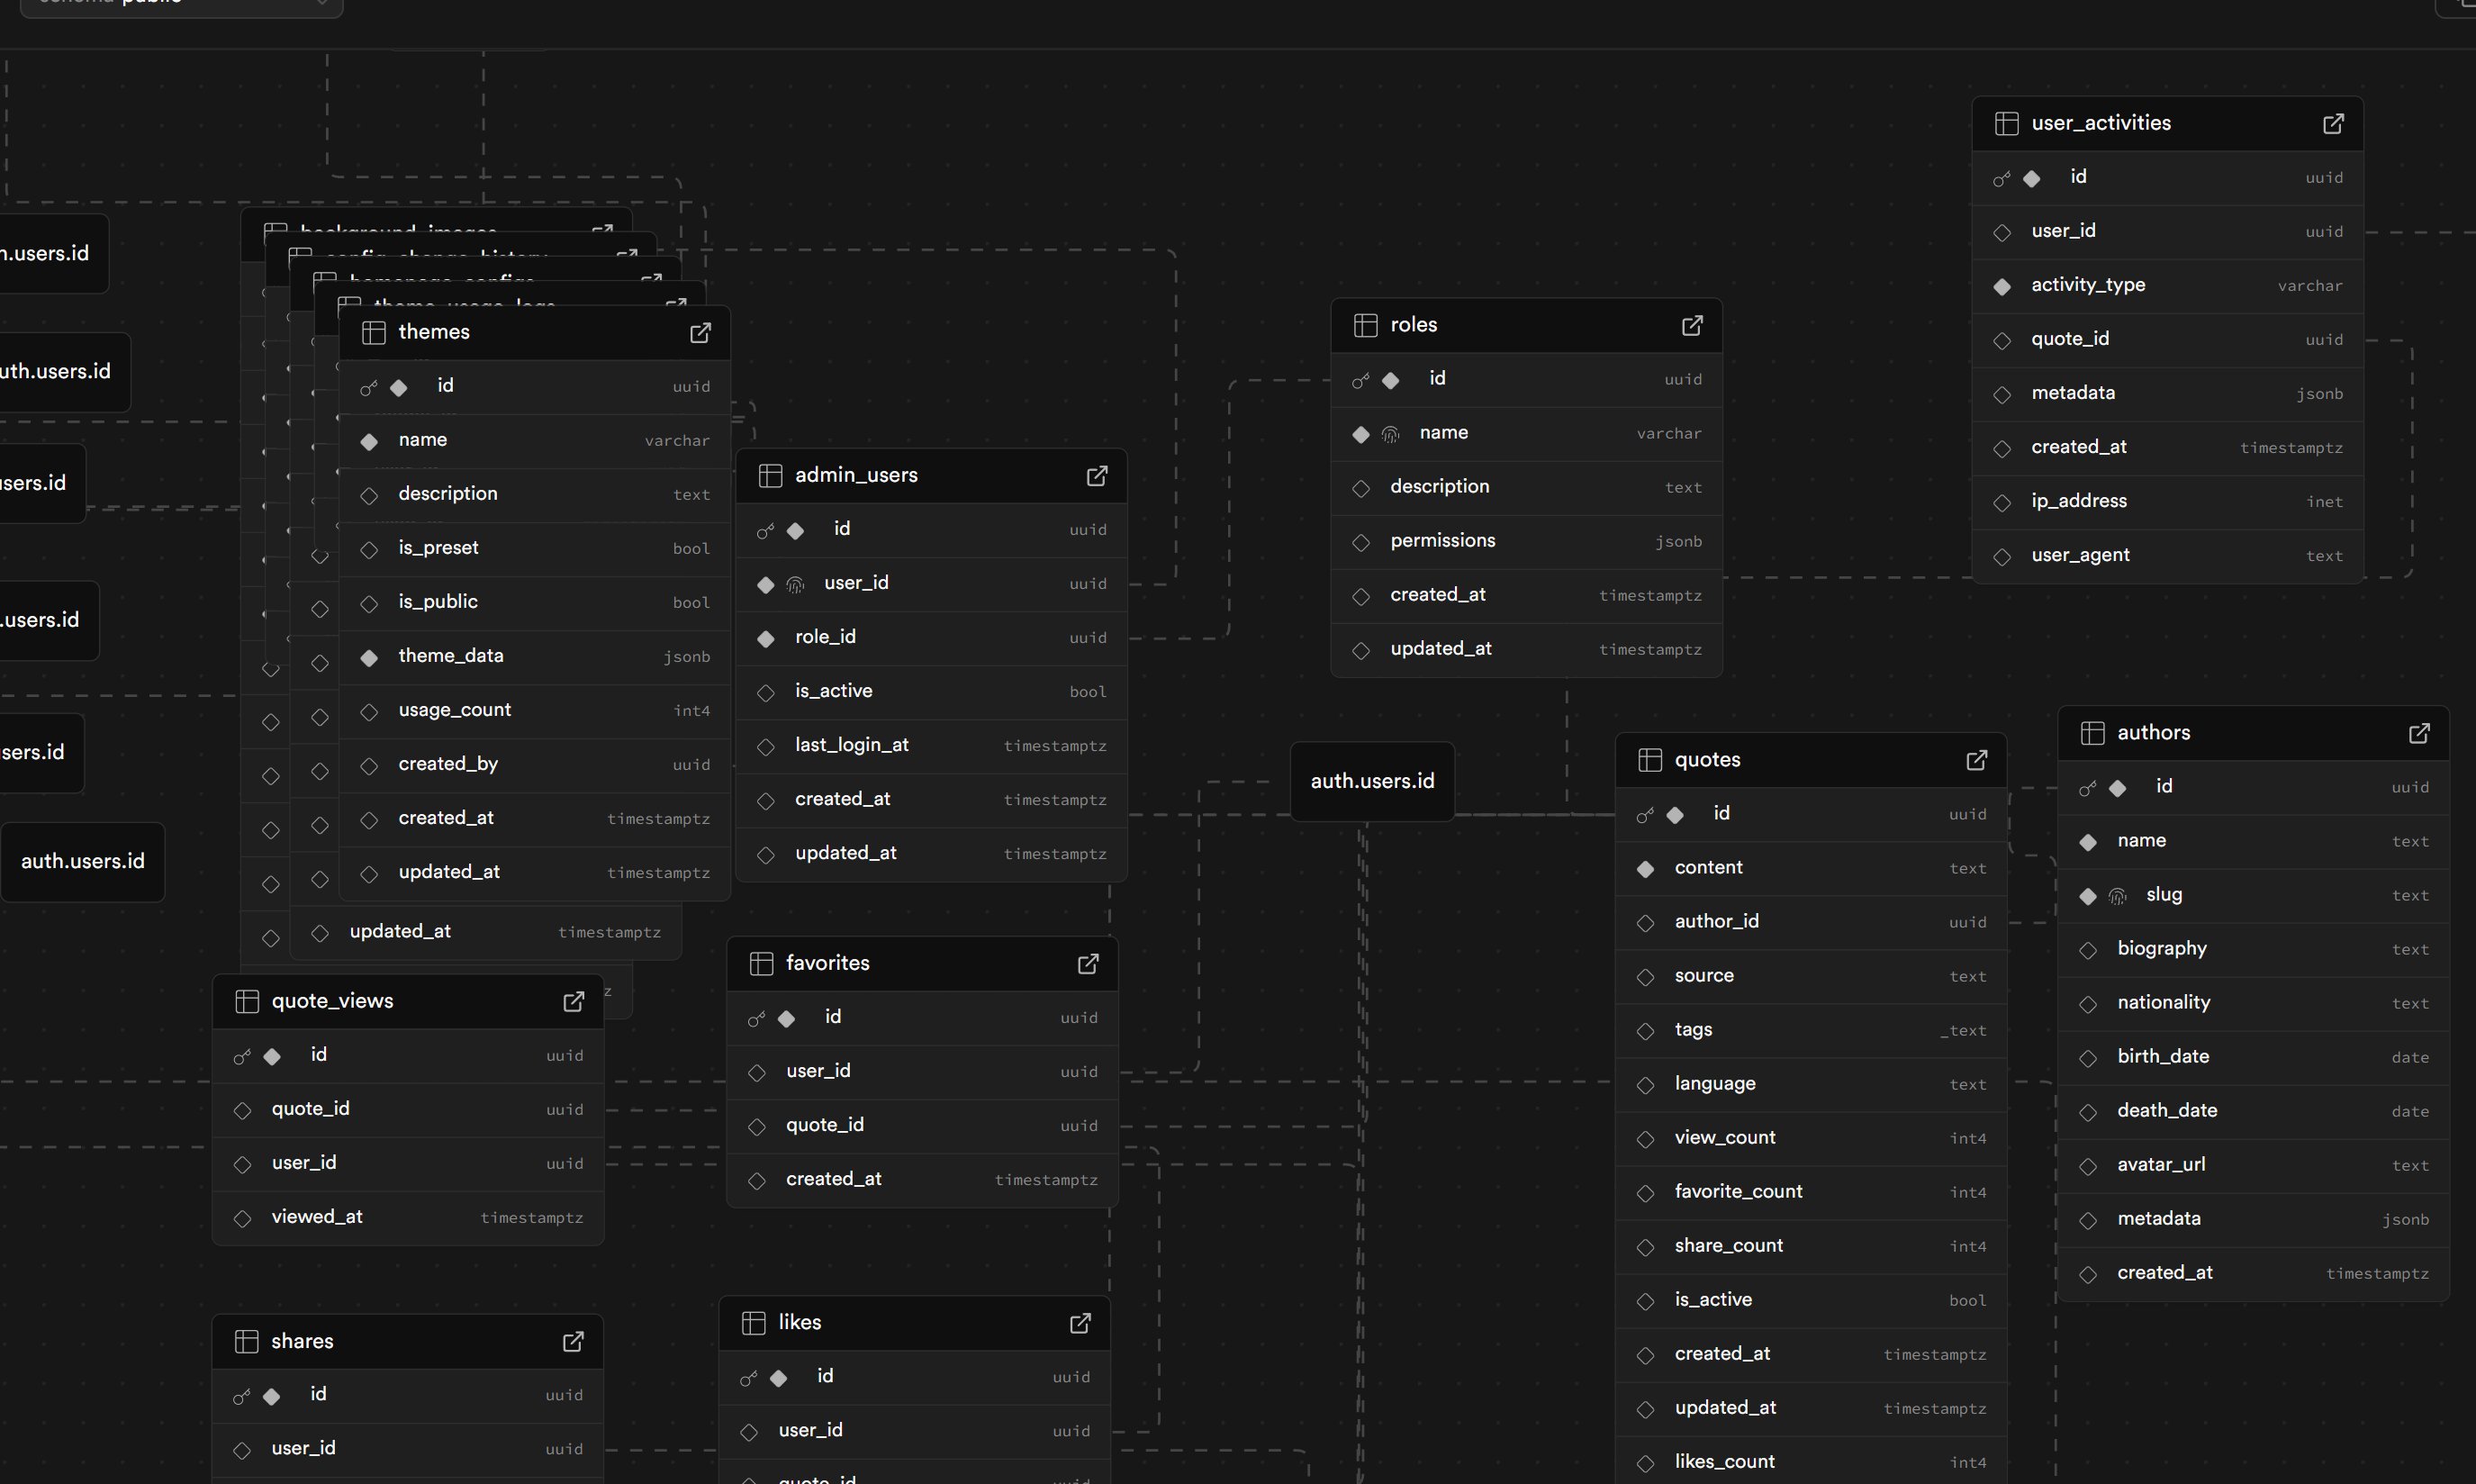
Task: Click the roles table open-link icon
Action: coord(1691,325)
